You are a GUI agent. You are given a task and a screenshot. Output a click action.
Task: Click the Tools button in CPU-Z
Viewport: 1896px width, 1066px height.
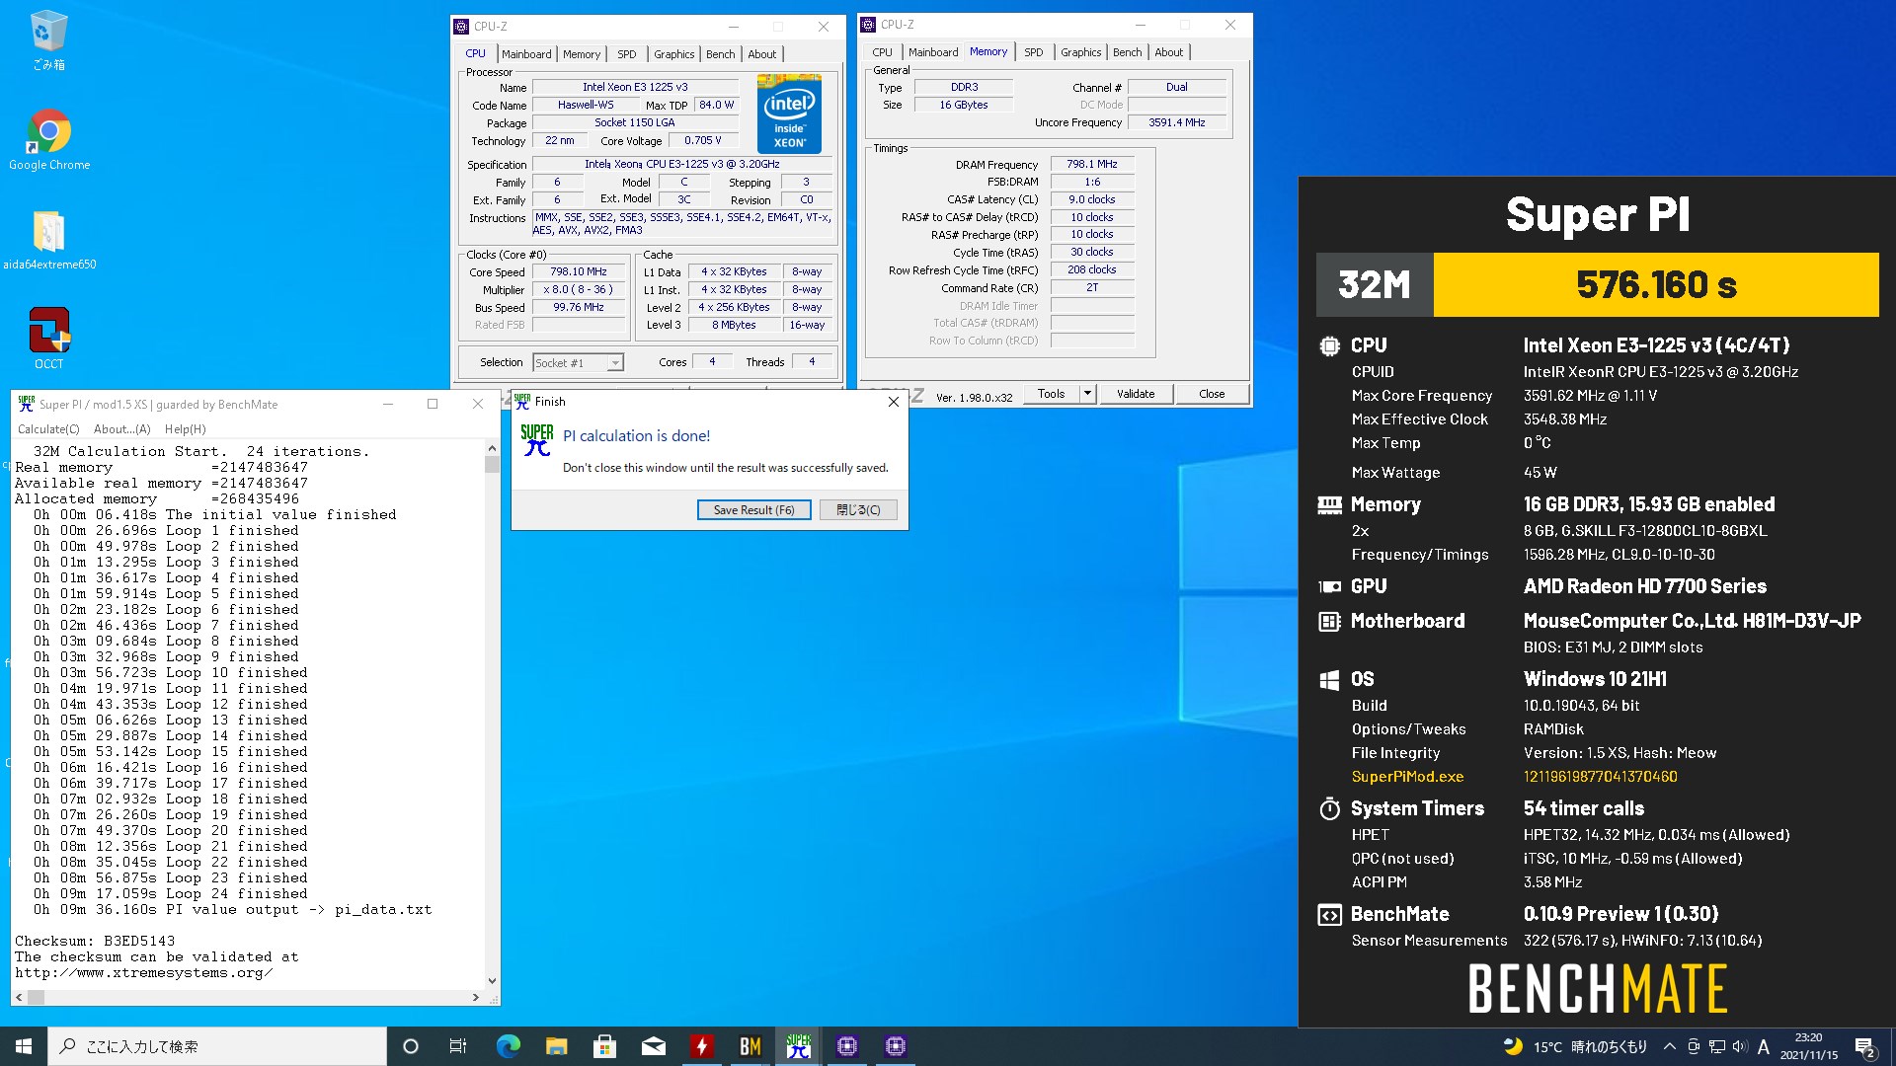1051,394
